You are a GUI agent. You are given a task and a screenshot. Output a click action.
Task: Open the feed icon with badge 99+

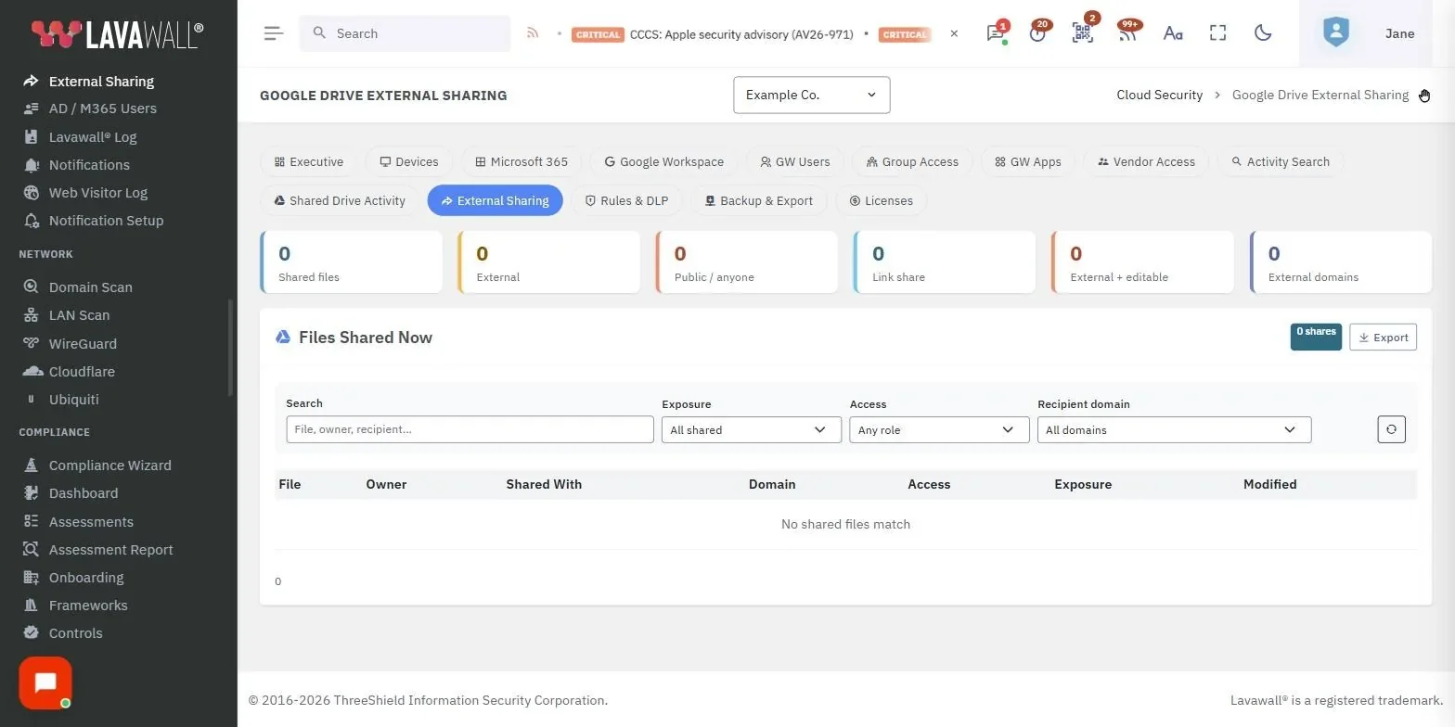1127,33
